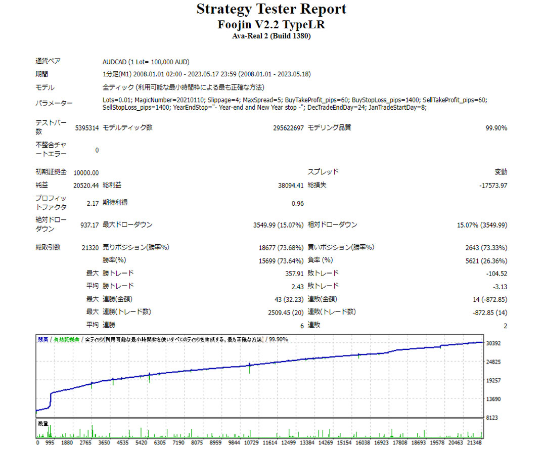Viewport: 544px width, 449px height.
Task: Click short positions 18677 (73.68%)
Action: pos(281,248)
